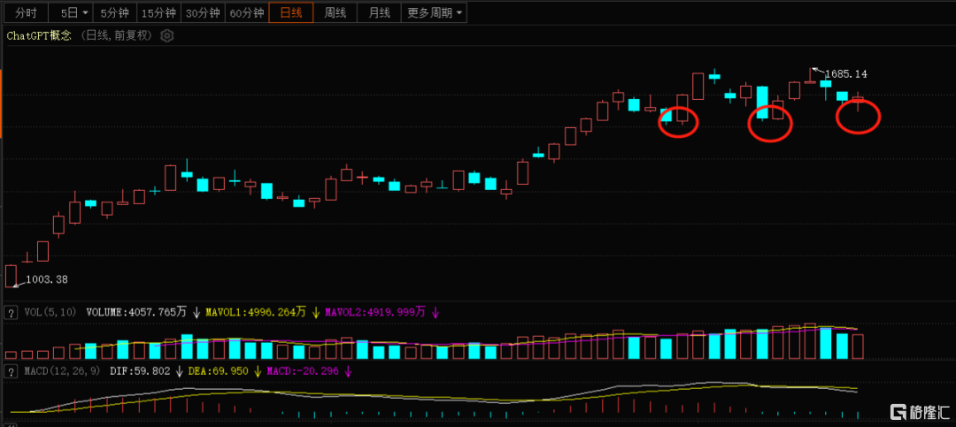The image size is (956, 427).
Task: Select the 60分钟 timeframe tab
Action: tap(247, 12)
